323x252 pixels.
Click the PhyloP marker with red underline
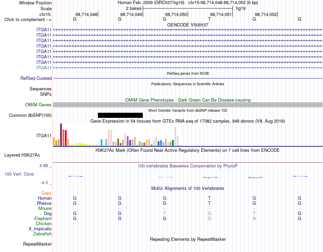pyautogui.click(x=255, y=178)
